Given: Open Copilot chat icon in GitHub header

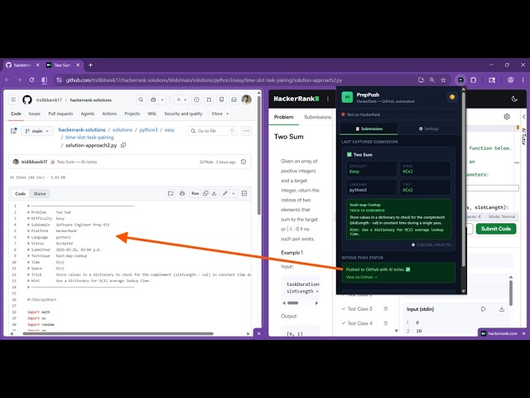Looking at the screenshot, I should (x=153, y=99).
